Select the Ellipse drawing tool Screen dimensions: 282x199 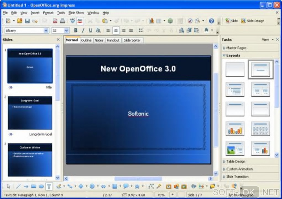[x=41, y=186]
